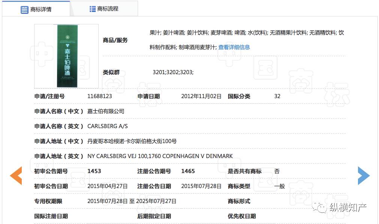Click preliminary announcement issue 1453
379x224 pixels.
pos(94,171)
